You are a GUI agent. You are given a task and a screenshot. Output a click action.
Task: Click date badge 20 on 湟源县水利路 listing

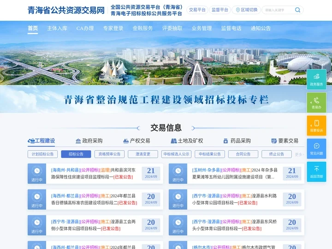point(292,199)
